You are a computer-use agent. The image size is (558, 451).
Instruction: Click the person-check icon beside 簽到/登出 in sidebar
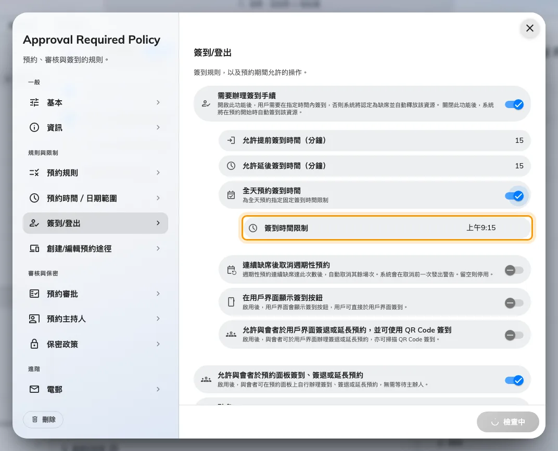pos(34,223)
